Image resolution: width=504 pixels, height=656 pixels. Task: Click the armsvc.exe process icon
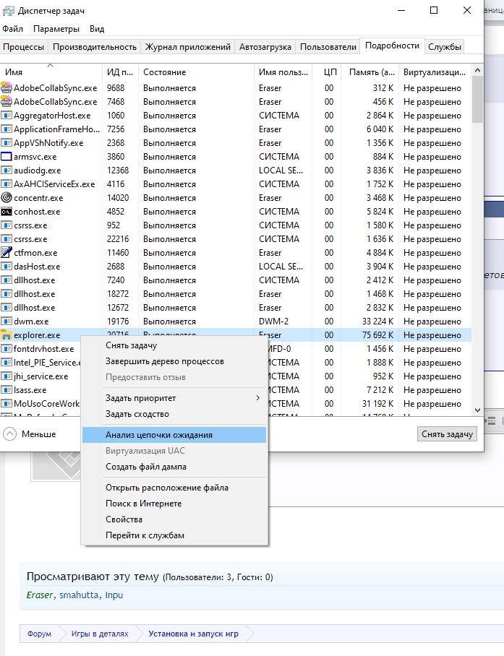coord(7,157)
